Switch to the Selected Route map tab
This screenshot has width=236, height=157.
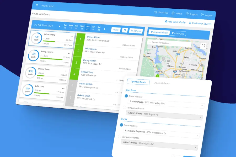159,32
